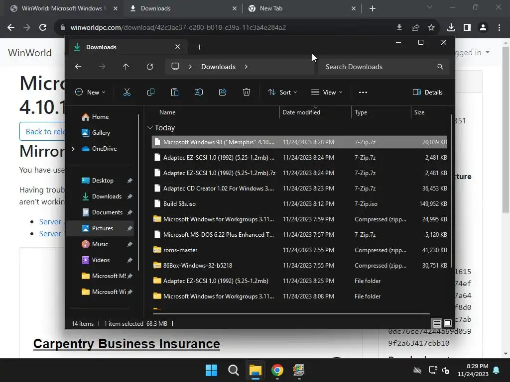510x382 pixels.
Task: Open Chrome tab search dropdown arrow
Action: coord(430,7)
